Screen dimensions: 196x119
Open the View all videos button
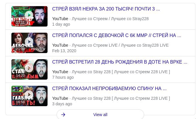(100, 115)
